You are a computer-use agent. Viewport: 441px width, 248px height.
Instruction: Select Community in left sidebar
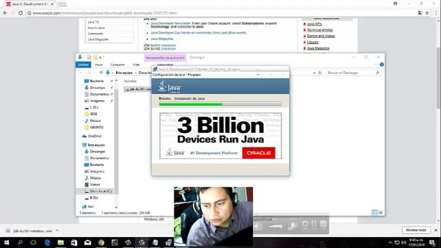click(x=95, y=34)
